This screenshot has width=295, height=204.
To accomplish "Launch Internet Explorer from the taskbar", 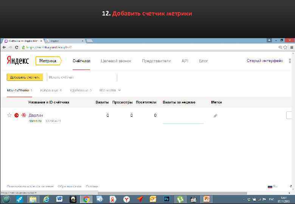I will (46, 199).
